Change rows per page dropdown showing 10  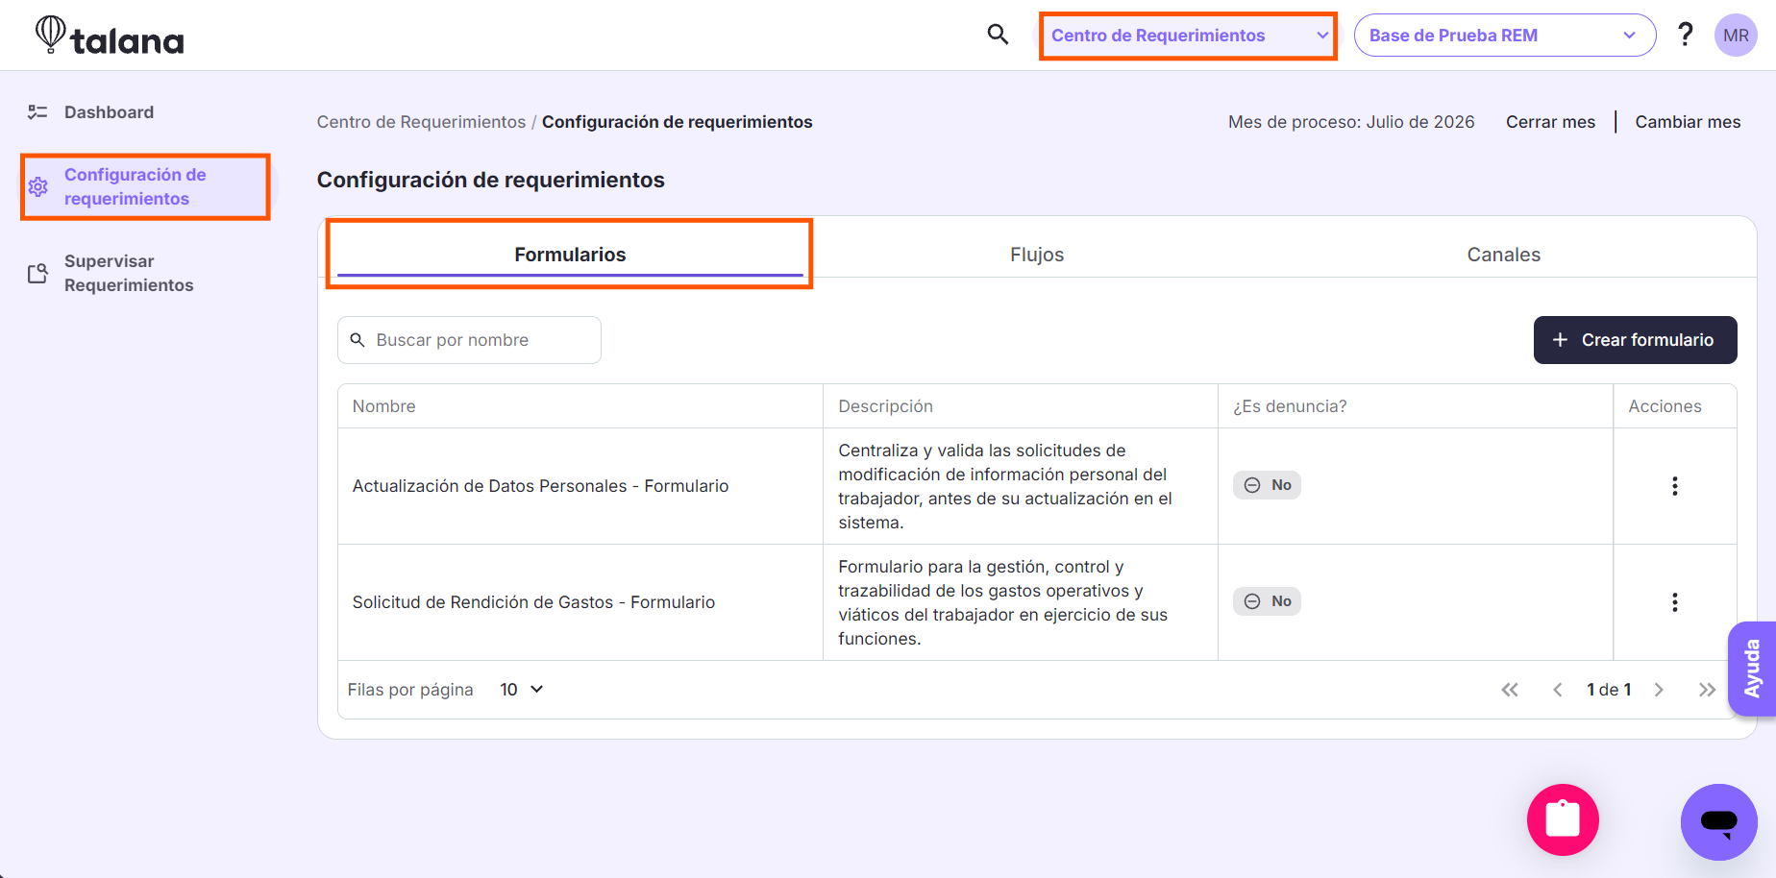coord(522,690)
